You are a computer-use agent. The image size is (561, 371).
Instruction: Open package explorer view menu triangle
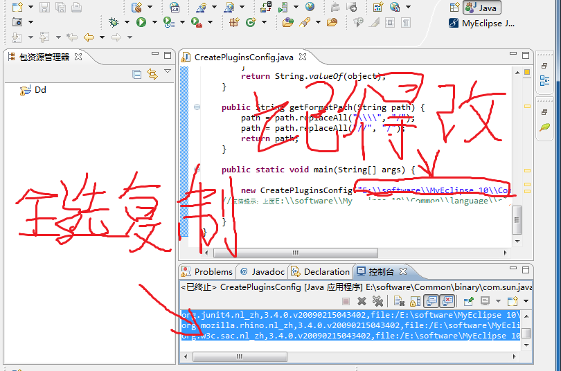tap(167, 72)
